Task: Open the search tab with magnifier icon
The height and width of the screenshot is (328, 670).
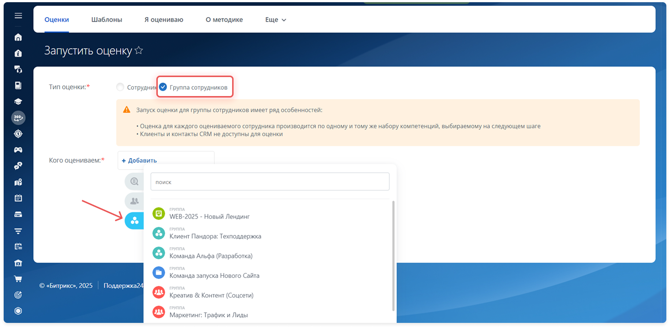Action: coord(134,181)
